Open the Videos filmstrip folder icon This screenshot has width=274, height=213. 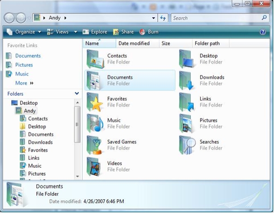click(94, 167)
